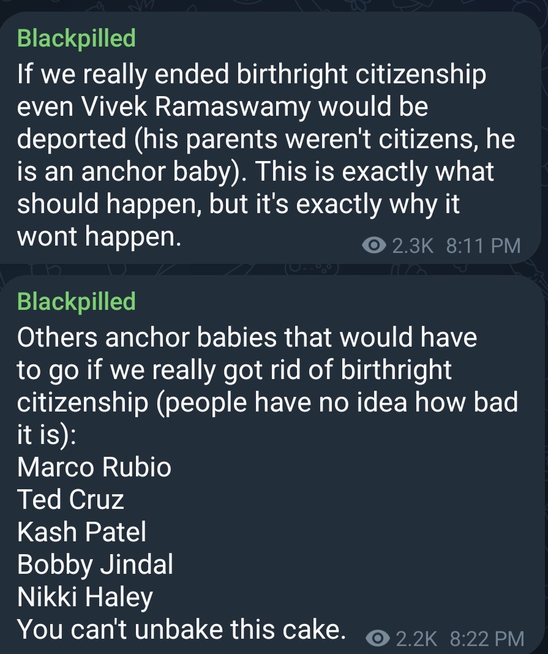Click the 2.2K view count
This screenshot has height=654, width=548.
tap(416, 638)
